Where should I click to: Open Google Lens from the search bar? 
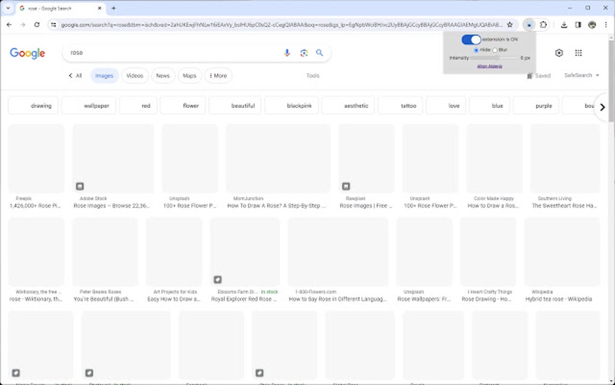[x=303, y=53]
